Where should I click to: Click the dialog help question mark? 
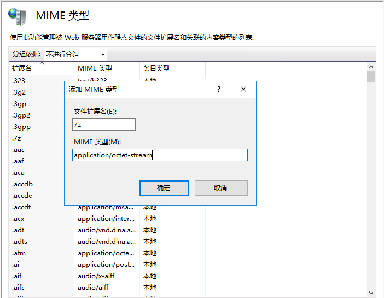(x=219, y=89)
